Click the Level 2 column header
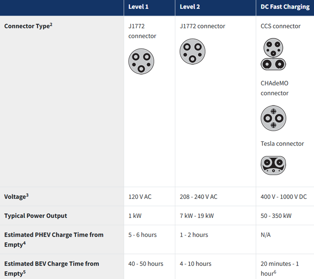 [x=190, y=7]
